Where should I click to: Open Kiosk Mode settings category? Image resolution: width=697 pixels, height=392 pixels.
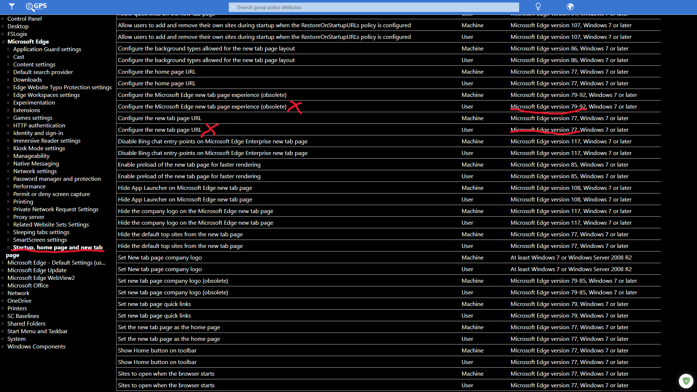pos(39,148)
